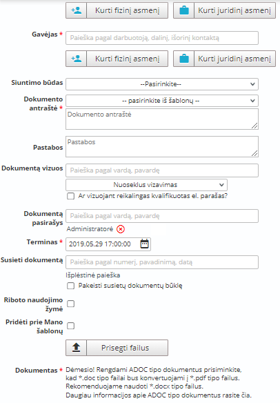
Task: Open Siuntimo būdas dropdown
Action: coord(162,84)
